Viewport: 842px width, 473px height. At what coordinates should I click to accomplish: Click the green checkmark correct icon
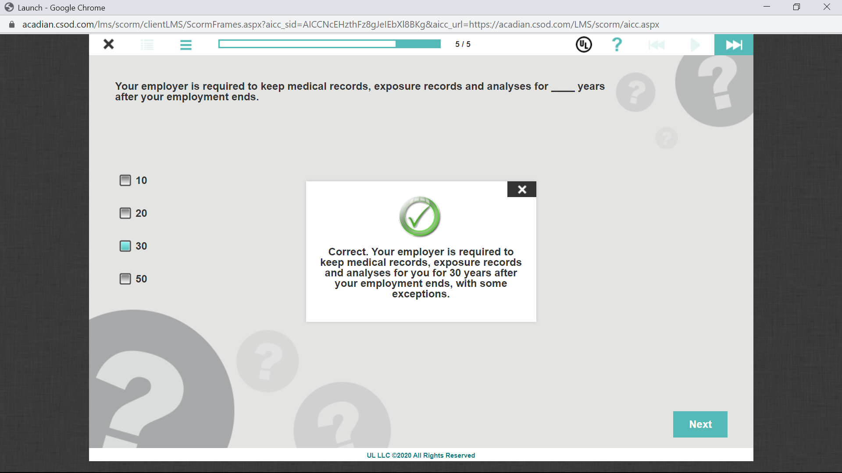pyautogui.click(x=420, y=216)
